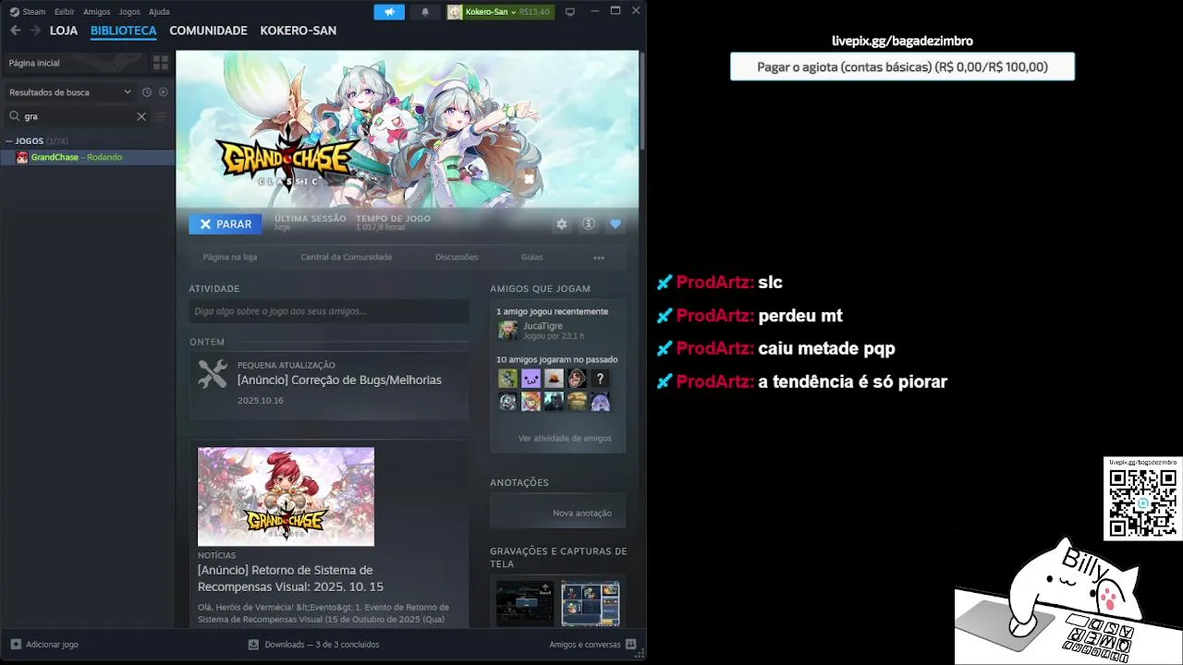Switch to Big Picture mode monitor icon
Image resolution: width=1183 pixels, height=665 pixels.
click(570, 12)
